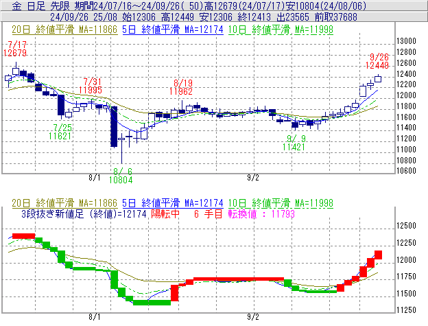This screenshot has width=428, height=326.
Task: Select lower chart 10日 MA=11998 legend
Action: click(281, 203)
